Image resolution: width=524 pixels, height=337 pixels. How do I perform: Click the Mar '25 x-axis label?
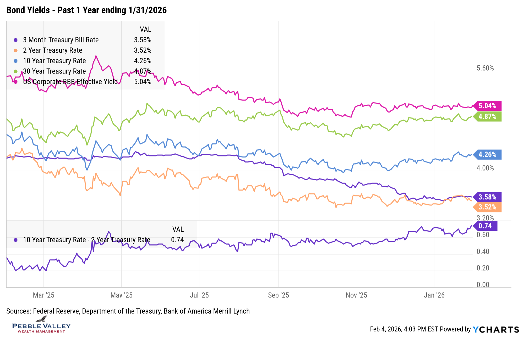click(x=43, y=295)
